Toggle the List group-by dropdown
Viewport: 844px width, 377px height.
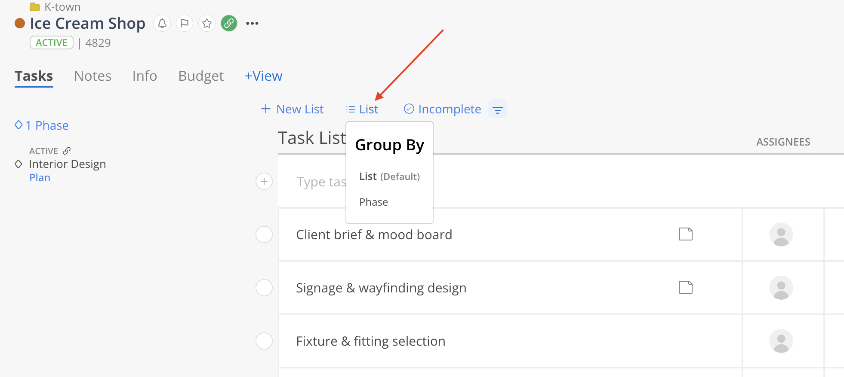pos(363,109)
